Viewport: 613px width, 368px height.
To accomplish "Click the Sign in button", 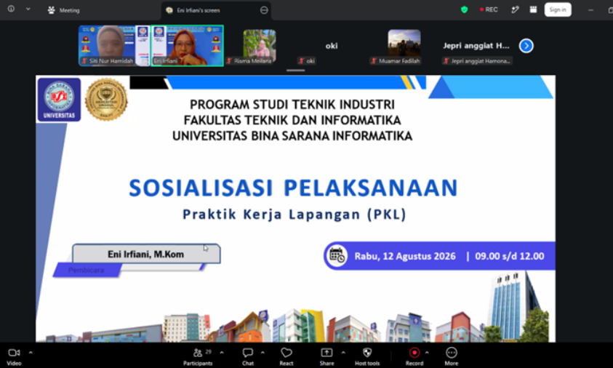I will click(558, 9).
